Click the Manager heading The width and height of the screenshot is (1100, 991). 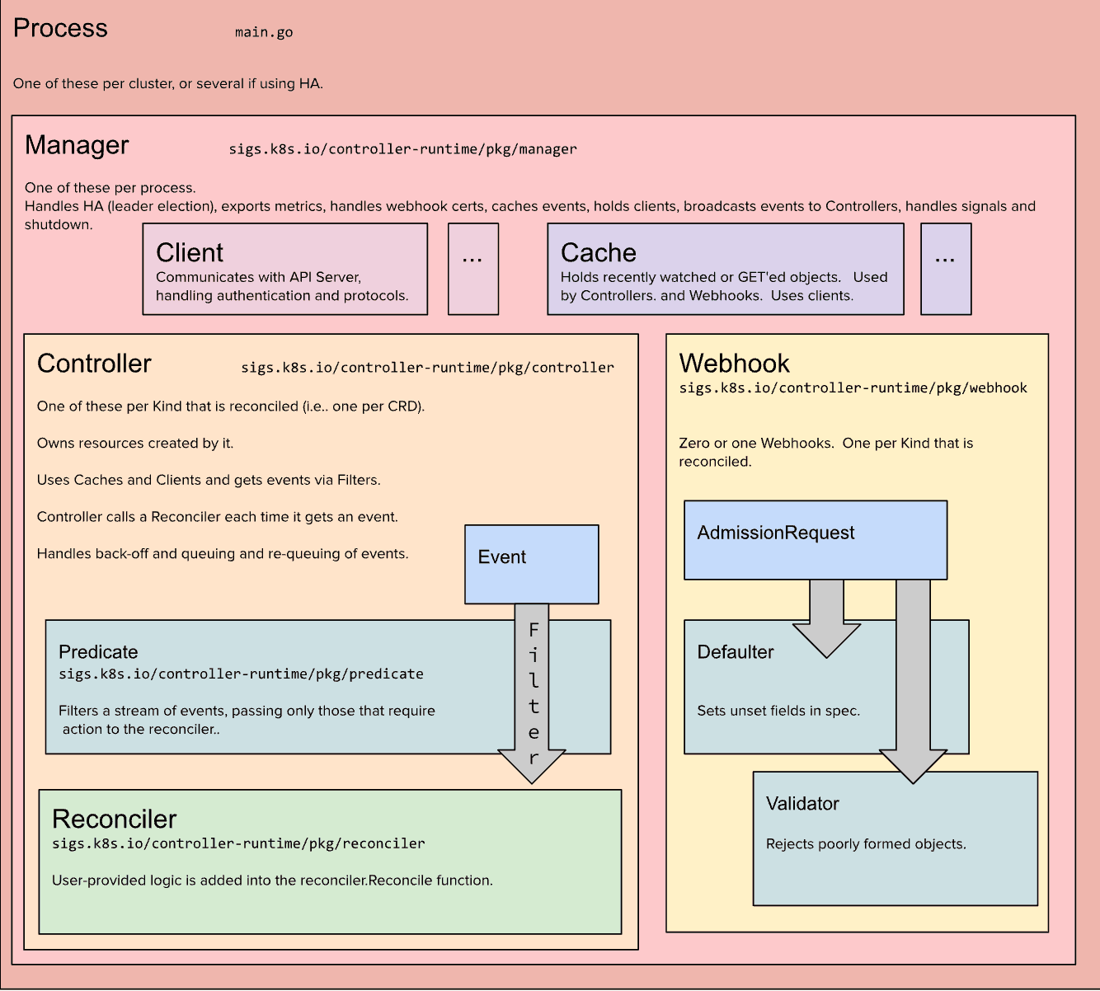[x=77, y=145]
